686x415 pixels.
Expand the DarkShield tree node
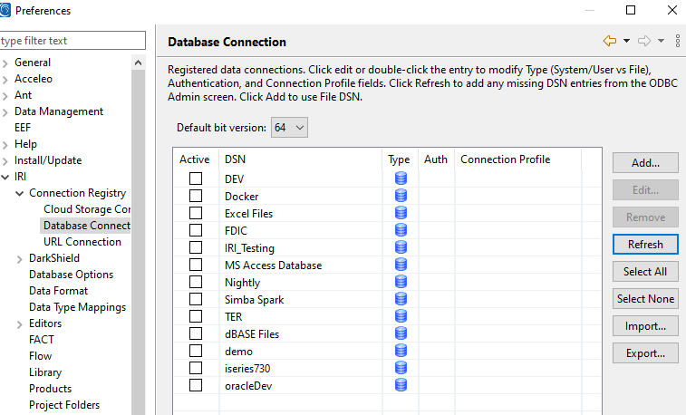(x=20, y=258)
